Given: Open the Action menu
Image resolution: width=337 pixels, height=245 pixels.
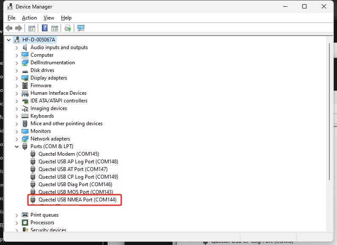Looking at the screenshot, I should [29, 18].
